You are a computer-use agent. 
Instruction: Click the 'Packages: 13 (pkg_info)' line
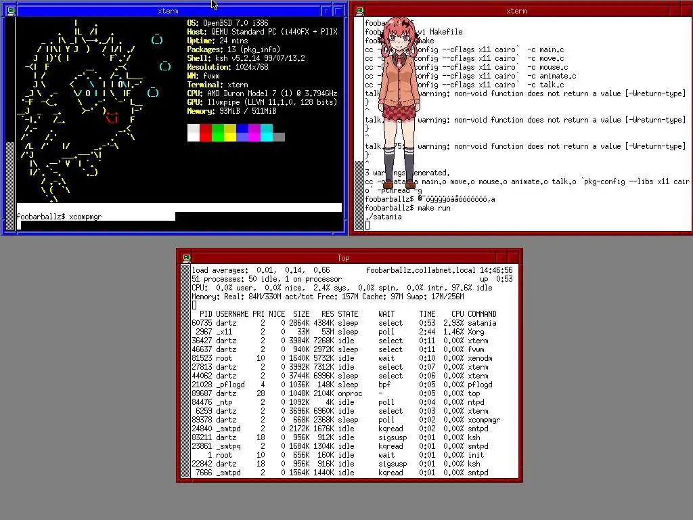click(x=233, y=49)
